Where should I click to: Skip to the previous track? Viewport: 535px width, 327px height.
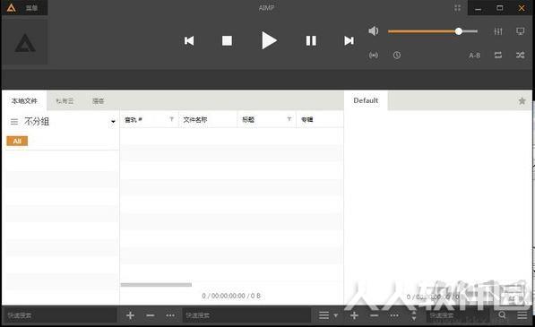tap(189, 40)
